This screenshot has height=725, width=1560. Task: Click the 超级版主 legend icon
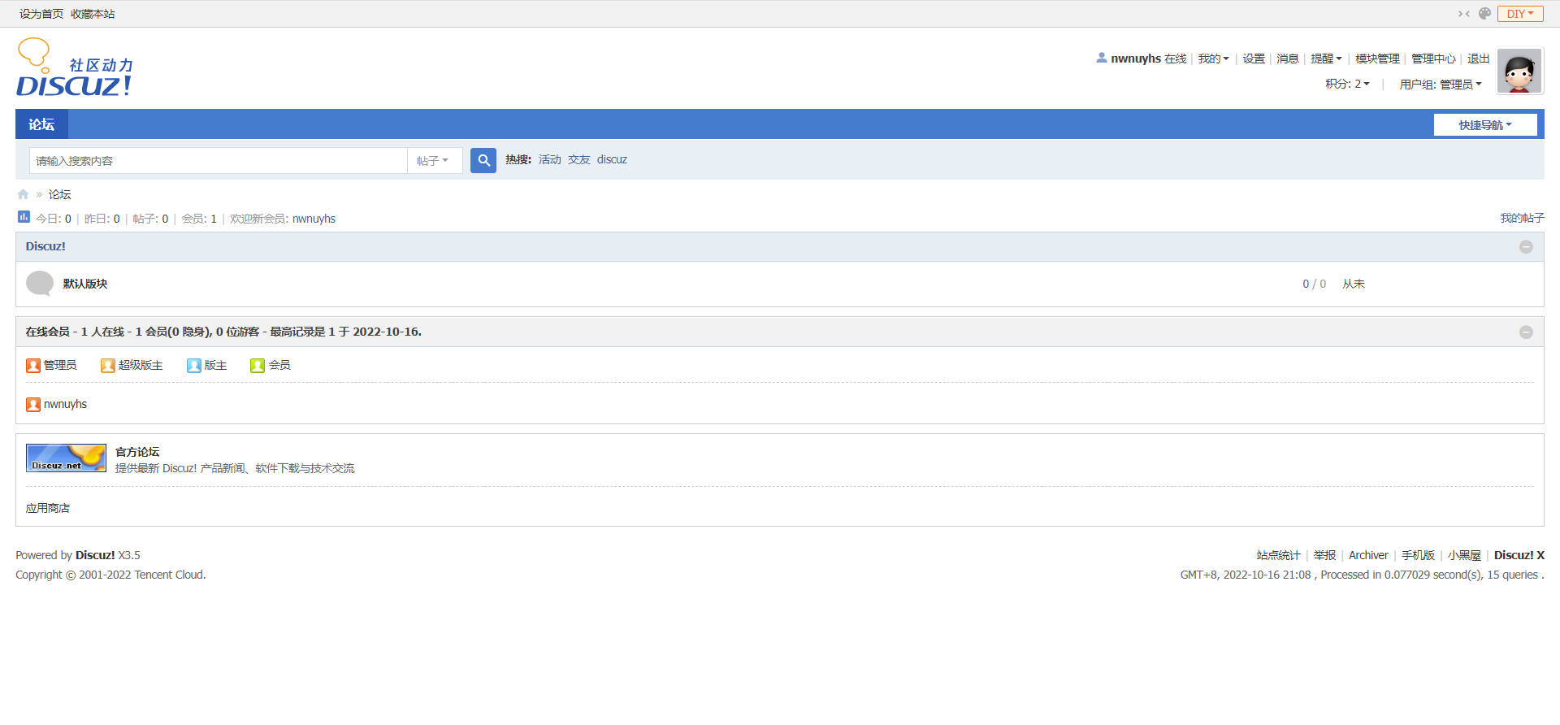pyautogui.click(x=108, y=366)
